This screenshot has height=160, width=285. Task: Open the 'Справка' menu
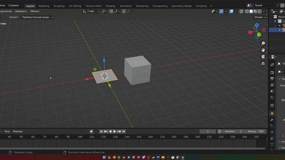(x=13, y=5)
